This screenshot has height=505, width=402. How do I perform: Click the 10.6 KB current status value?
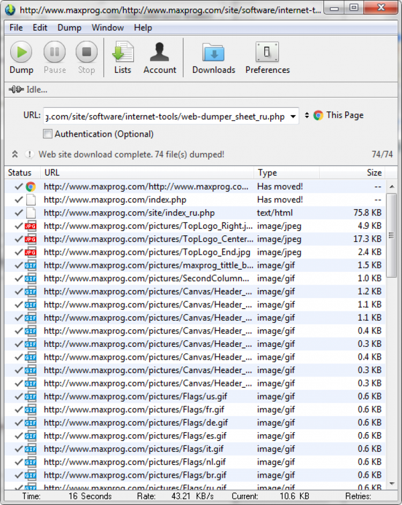[x=294, y=496]
